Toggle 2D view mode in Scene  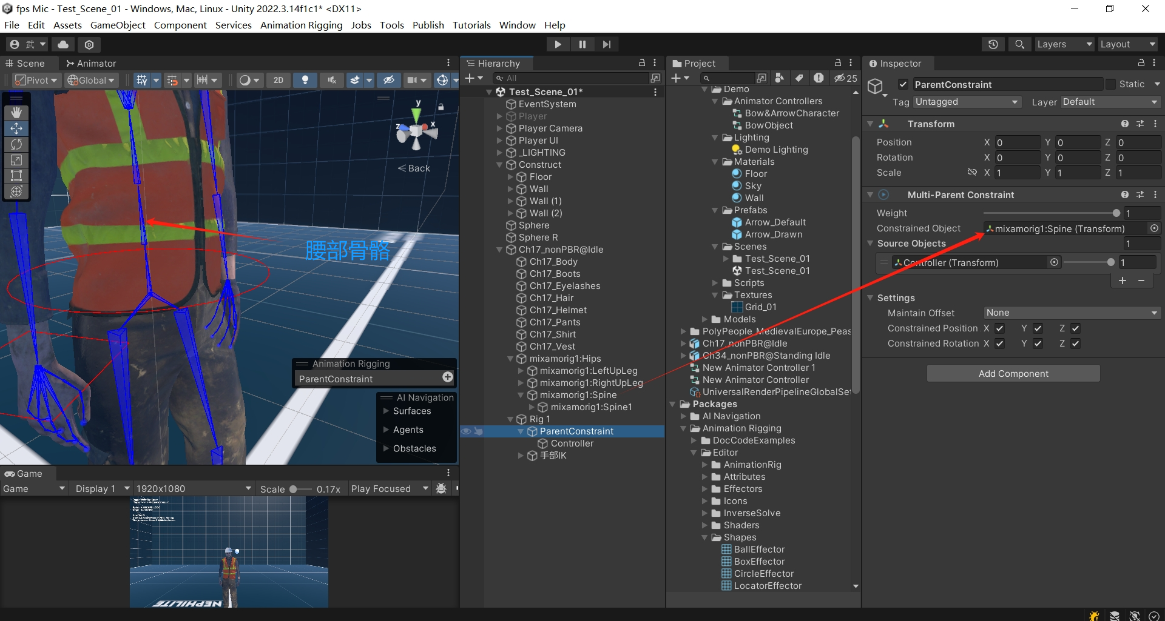click(279, 80)
